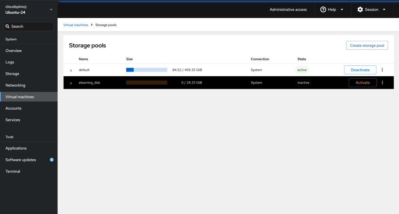Open Terminal in sidebar
The height and width of the screenshot is (214, 399).
[29, 171]
